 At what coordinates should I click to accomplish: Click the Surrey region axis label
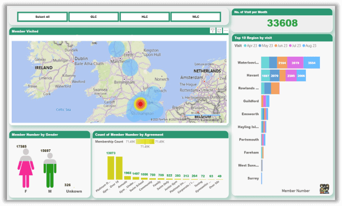pyautogui.click(x=253, y=178)
